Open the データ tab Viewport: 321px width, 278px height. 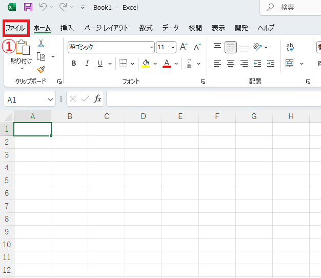[170, 28]
